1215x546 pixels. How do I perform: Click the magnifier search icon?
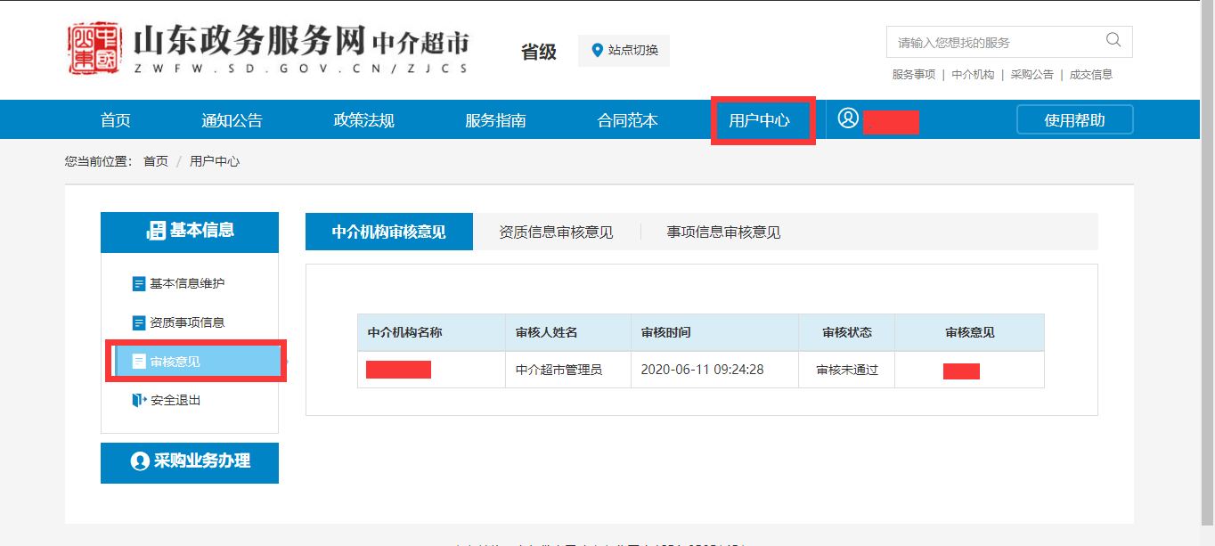(x=1113, y=40)
